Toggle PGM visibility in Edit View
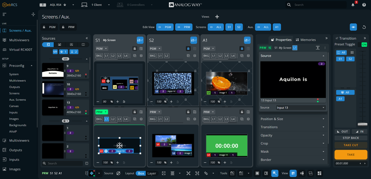The height and width of the screenshot is (179, 371). [x=164, y=27]
